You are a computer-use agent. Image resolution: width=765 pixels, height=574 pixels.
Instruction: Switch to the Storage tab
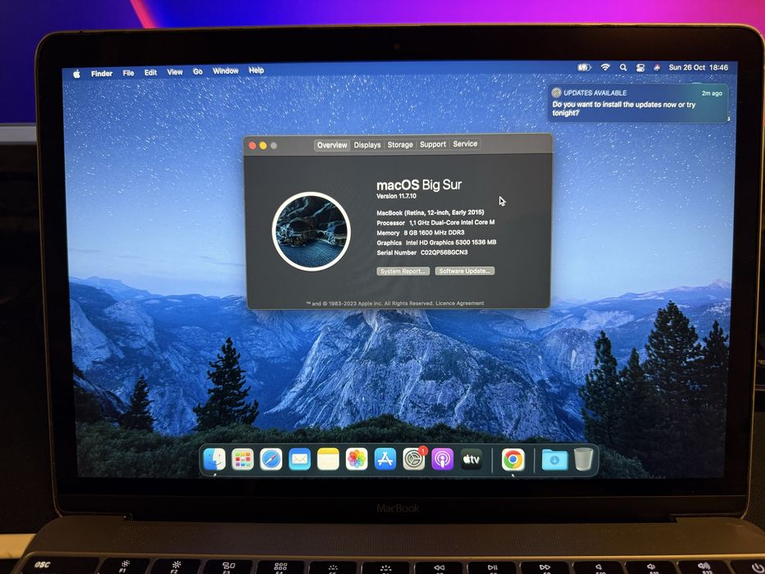pos(400,144)
